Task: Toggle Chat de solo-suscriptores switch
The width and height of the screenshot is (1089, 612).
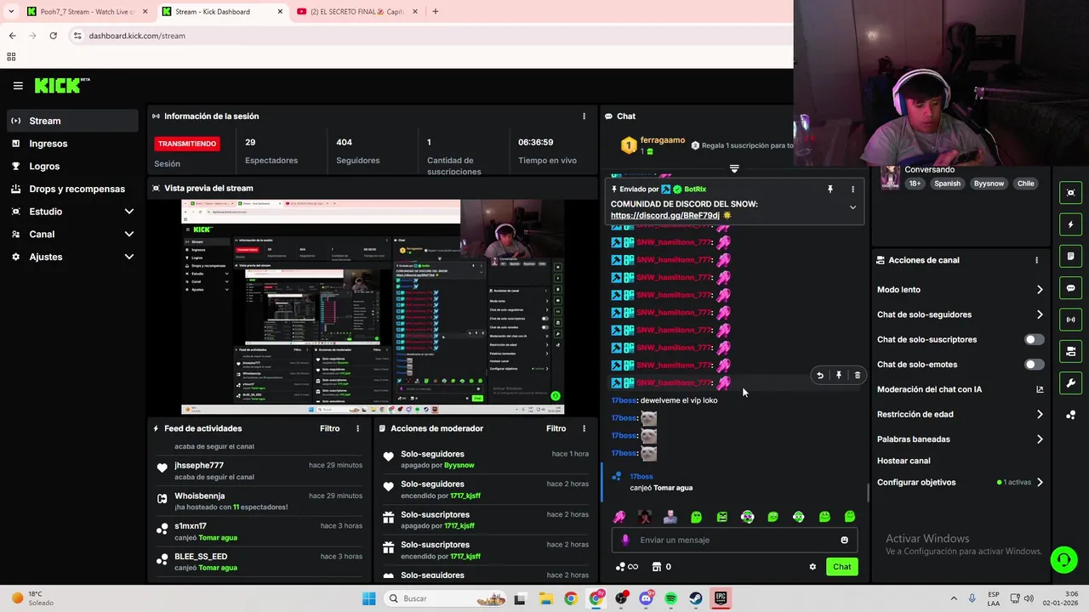Action: tap(1034, 339)
